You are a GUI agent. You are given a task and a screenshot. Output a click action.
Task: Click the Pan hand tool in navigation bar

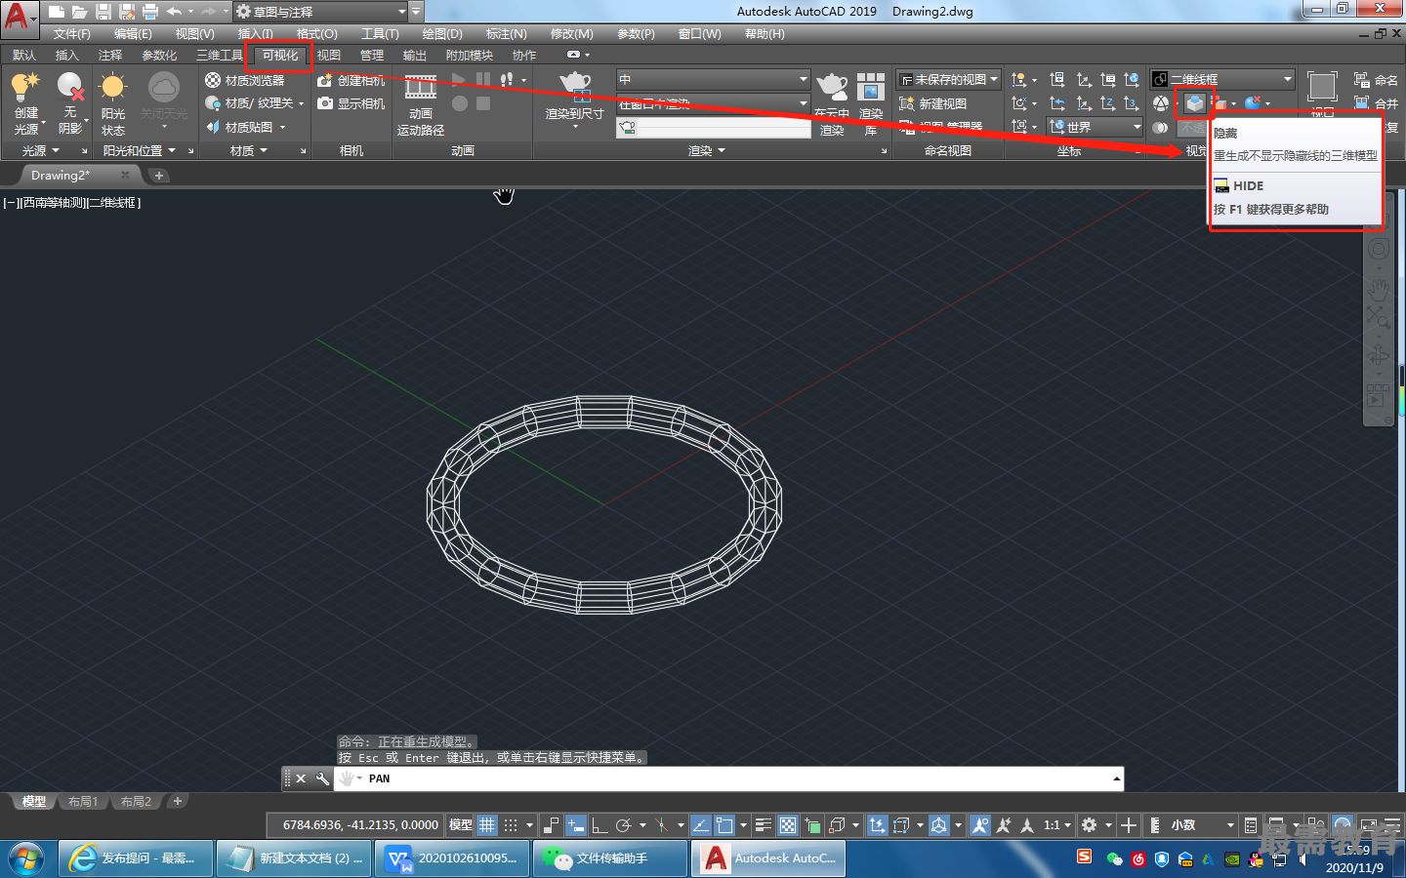pos(1378,290)
